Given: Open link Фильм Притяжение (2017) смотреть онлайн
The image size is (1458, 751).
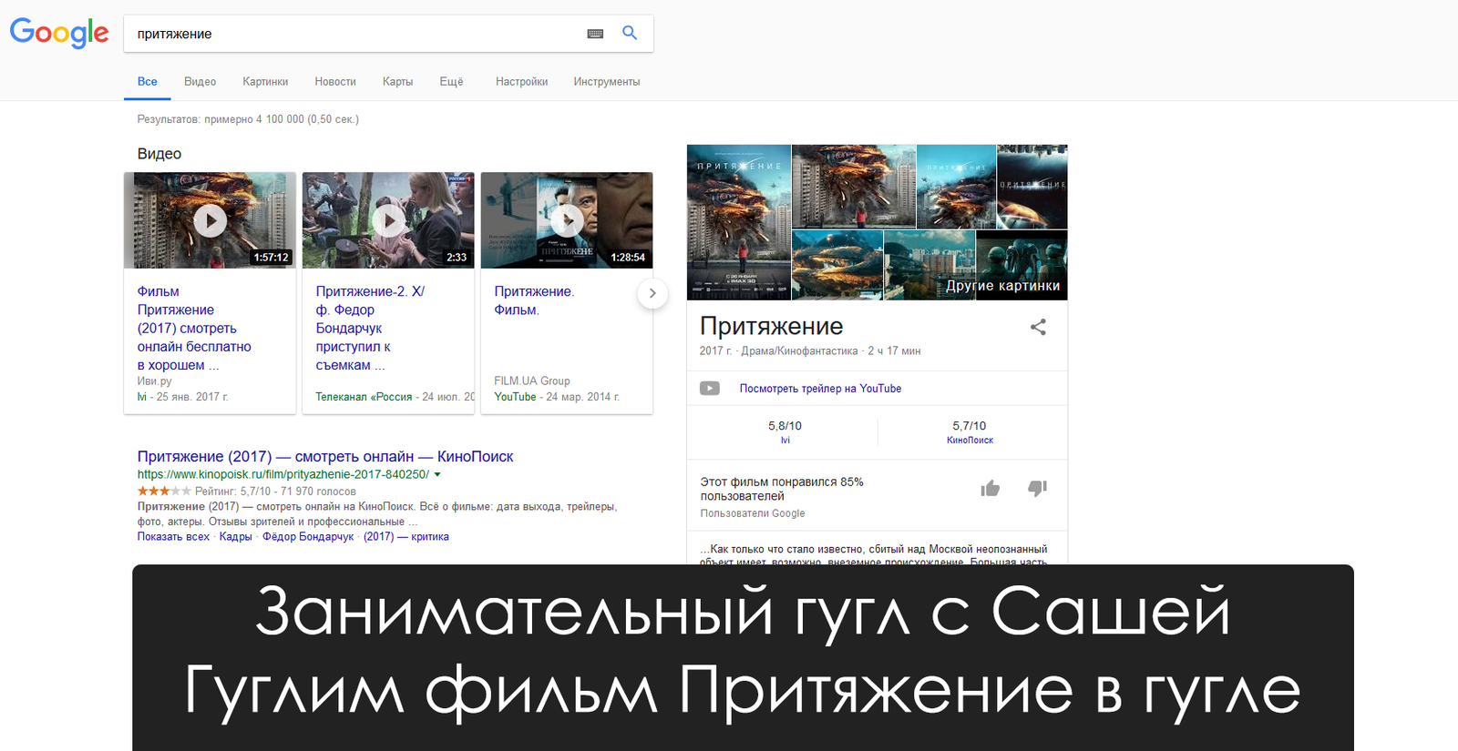Looking at the screenshot, I should tap(194, 328).
